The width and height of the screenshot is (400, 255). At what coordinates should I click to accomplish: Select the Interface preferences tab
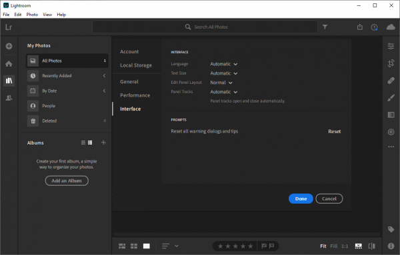pyautogui.click(x=131, y=109)
